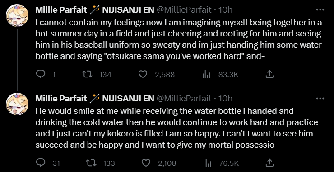The image size is (334, 172).
Task: Open the 10h timestamp of second tweet
Action: 225,99
